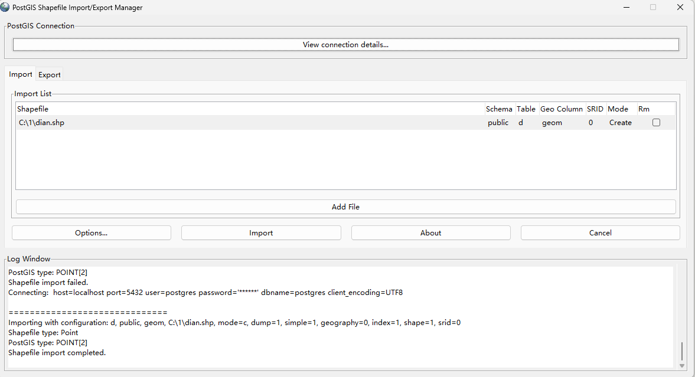
Task: Click the Import button
Action: [261, 233]
